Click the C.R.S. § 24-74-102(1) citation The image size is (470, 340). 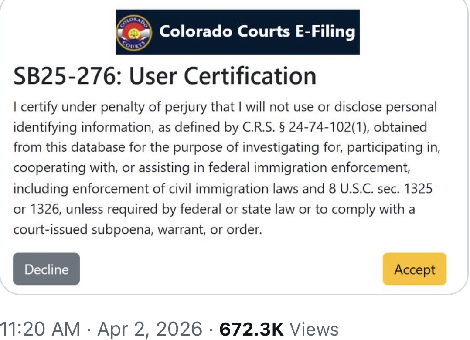coord(312,127)
